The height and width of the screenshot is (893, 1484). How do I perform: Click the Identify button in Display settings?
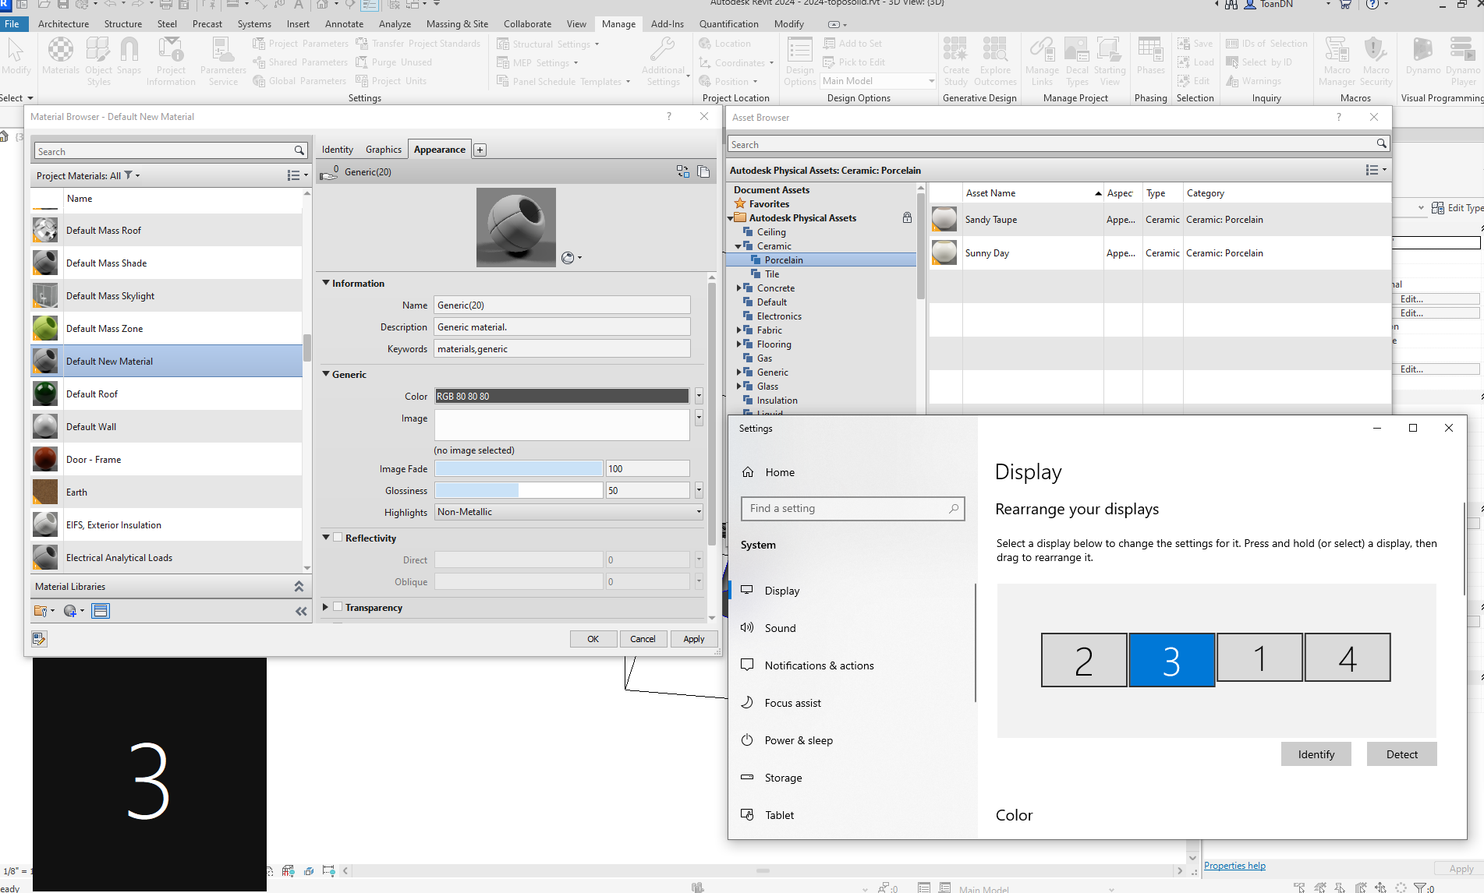point(1316,754)
